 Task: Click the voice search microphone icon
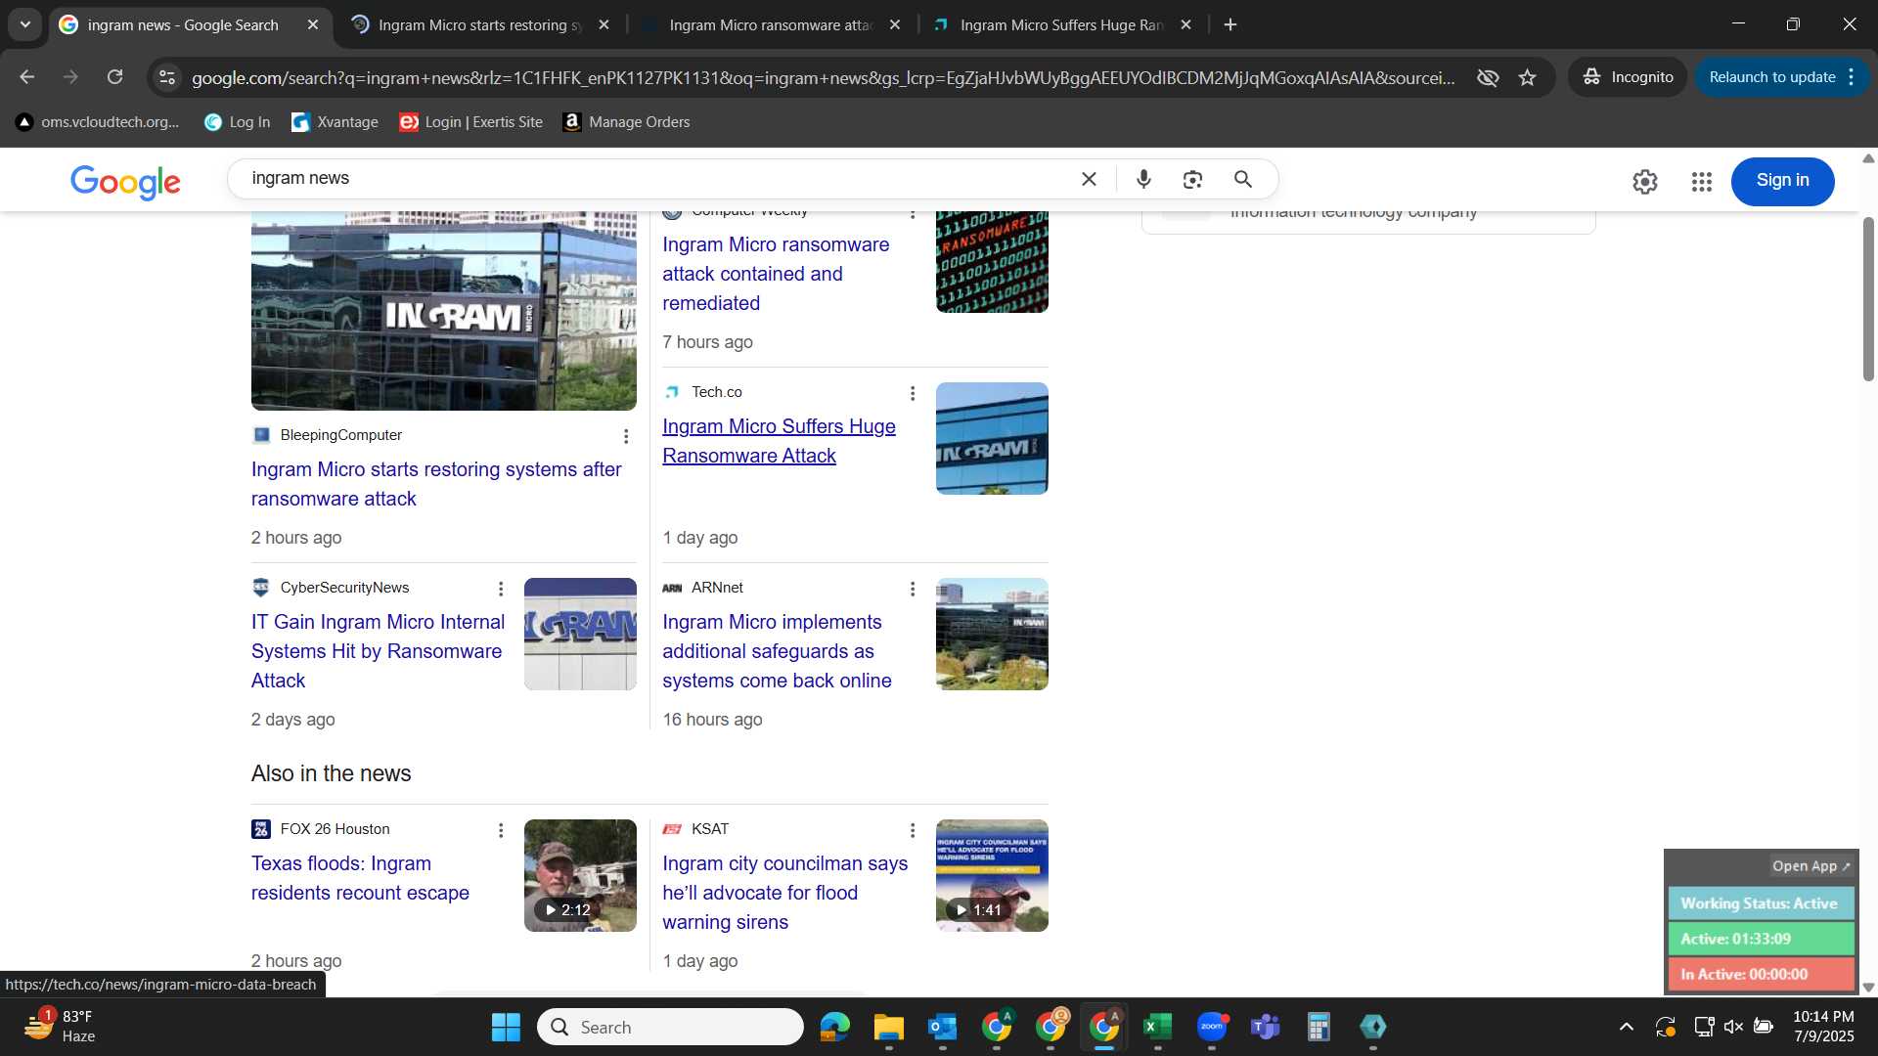[x=1143, y=179]
